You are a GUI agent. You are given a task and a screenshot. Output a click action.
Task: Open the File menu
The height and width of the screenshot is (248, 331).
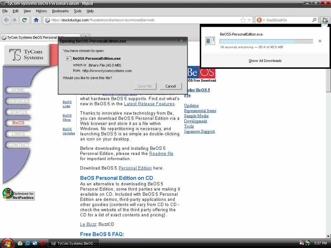click(5, 11)
